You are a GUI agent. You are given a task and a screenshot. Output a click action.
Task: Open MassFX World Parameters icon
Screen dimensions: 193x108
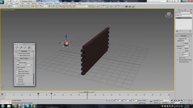point(17,48)
